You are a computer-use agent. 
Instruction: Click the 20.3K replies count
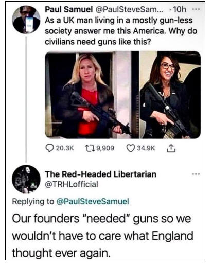point(65,148)
